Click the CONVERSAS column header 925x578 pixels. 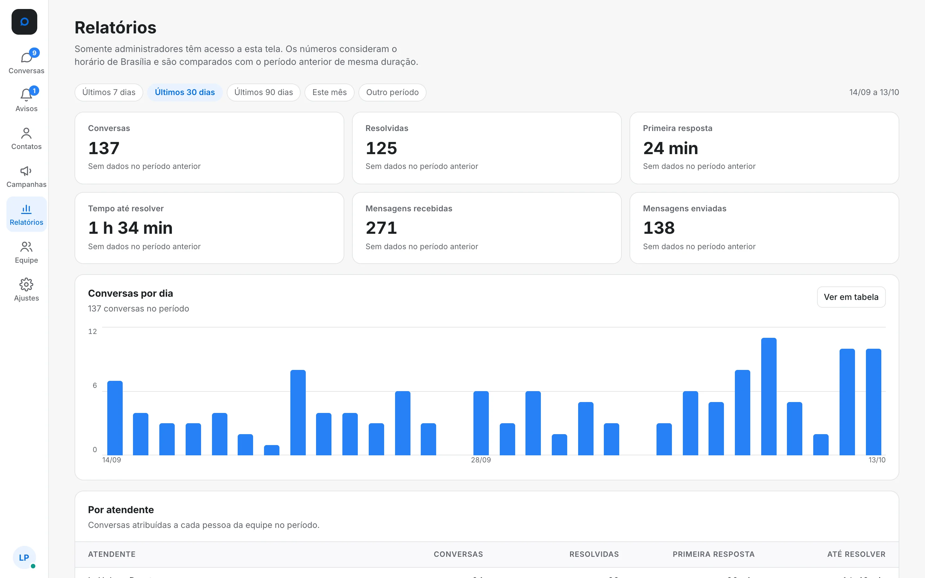coord(458,554)
